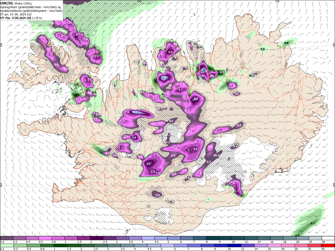Select the slydda/snjókoma legend description line
The image size is (335, 251).
tap(31, 11)
